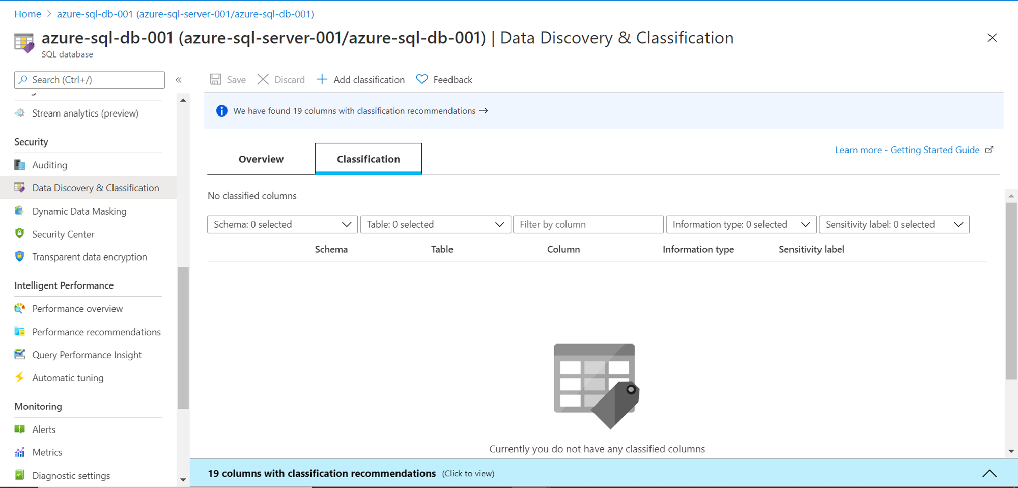The height and width of the screenshot is (488, 1018).
Task: Click the Auditing icon in sidebar
Action: [x=20, y=165]
